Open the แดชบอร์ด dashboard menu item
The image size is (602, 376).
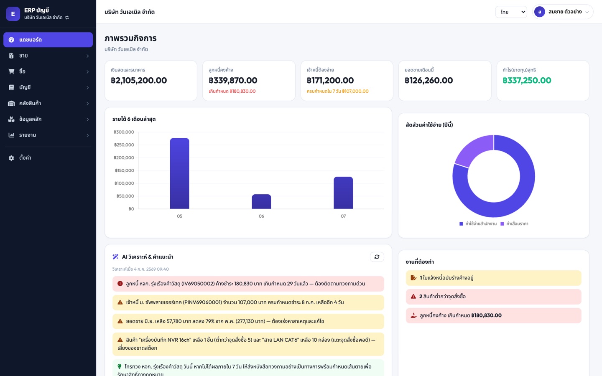(x=48, y=40)
